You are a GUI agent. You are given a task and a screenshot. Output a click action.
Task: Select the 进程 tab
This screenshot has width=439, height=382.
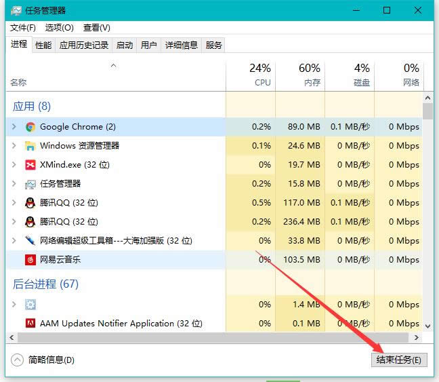(x=19, y=44)
